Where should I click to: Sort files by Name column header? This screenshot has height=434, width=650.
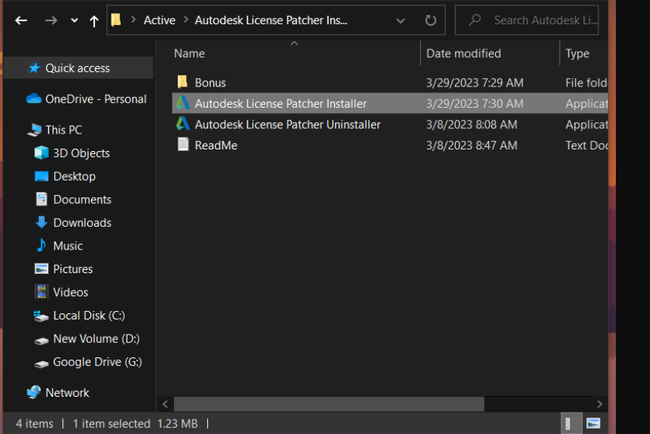click(190, 53)
